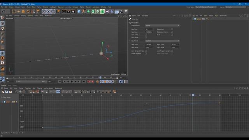Enable the Breakdown checkbox
This screenshot has height=140, width=249.
(172, 29)
